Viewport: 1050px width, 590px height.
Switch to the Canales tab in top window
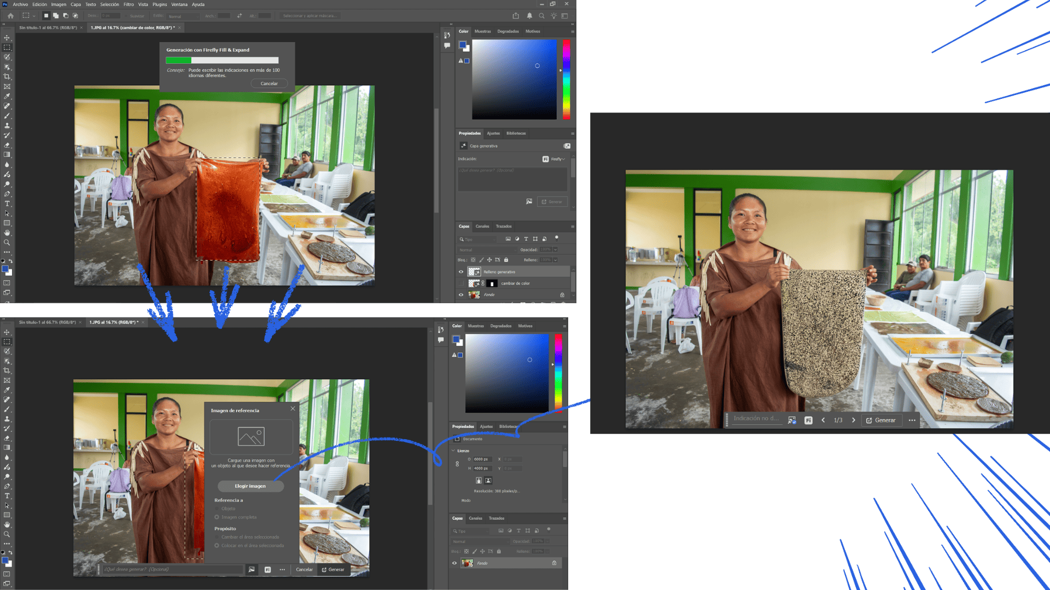tap(482, 226)
